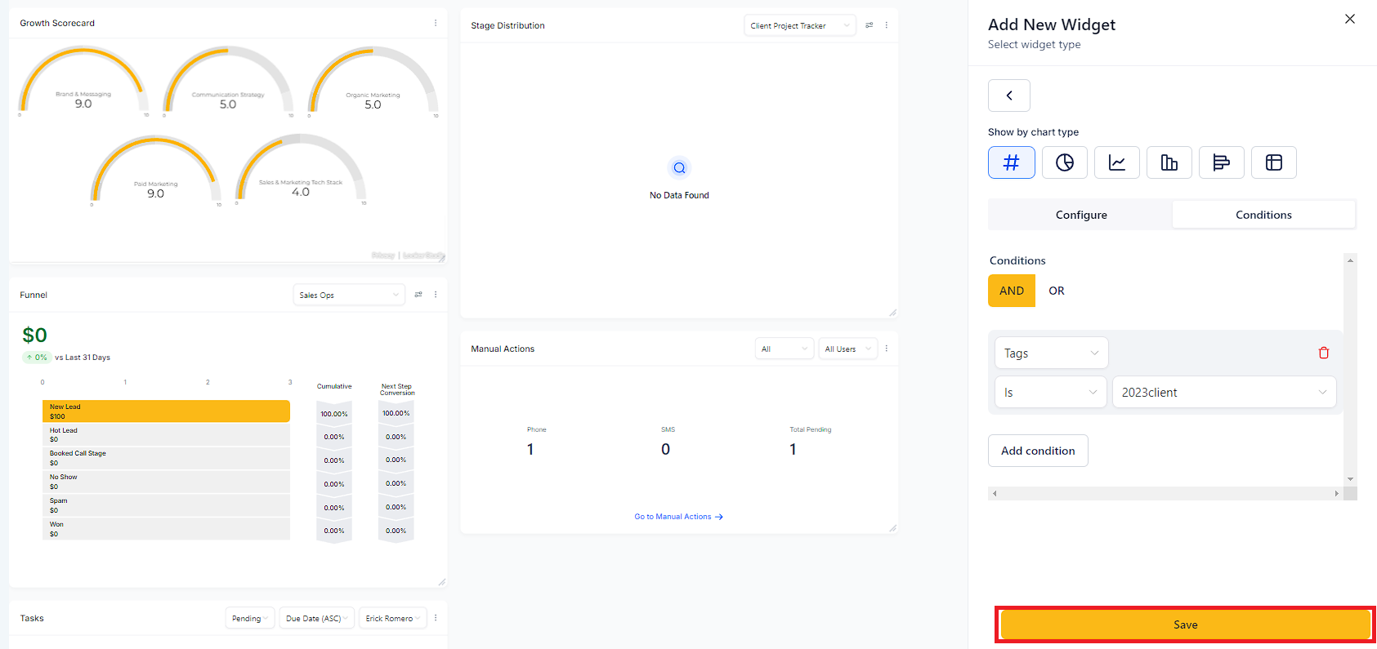Open the Manual Actions All dropdown

(x=785, y=349)
